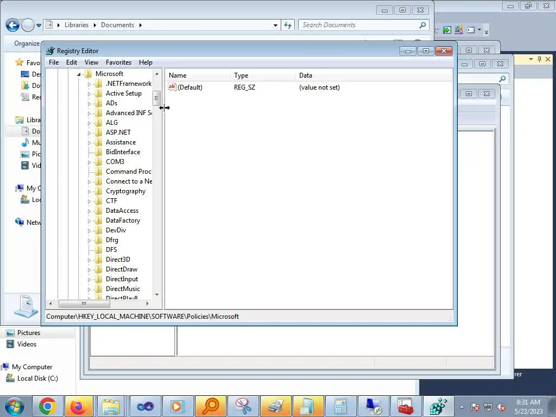Click the Documents breadcrumb in the address bar

tap(117, 25)
